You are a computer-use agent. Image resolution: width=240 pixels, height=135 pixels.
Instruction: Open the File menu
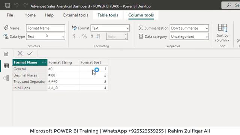tap(10, 15)
